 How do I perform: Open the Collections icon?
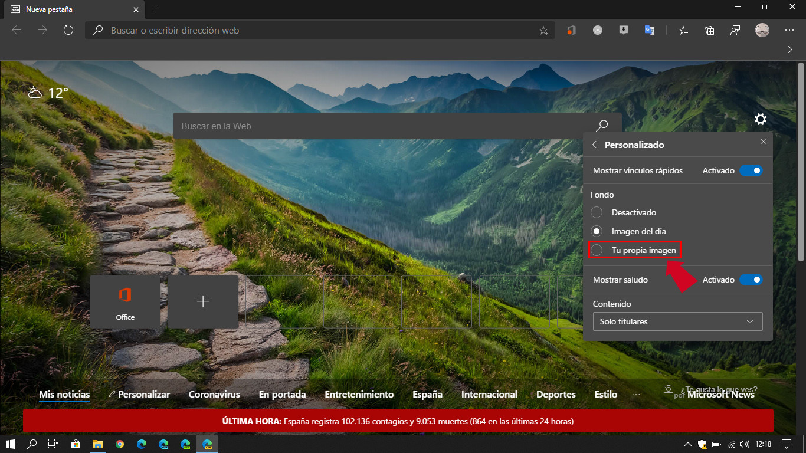(709, 30)
